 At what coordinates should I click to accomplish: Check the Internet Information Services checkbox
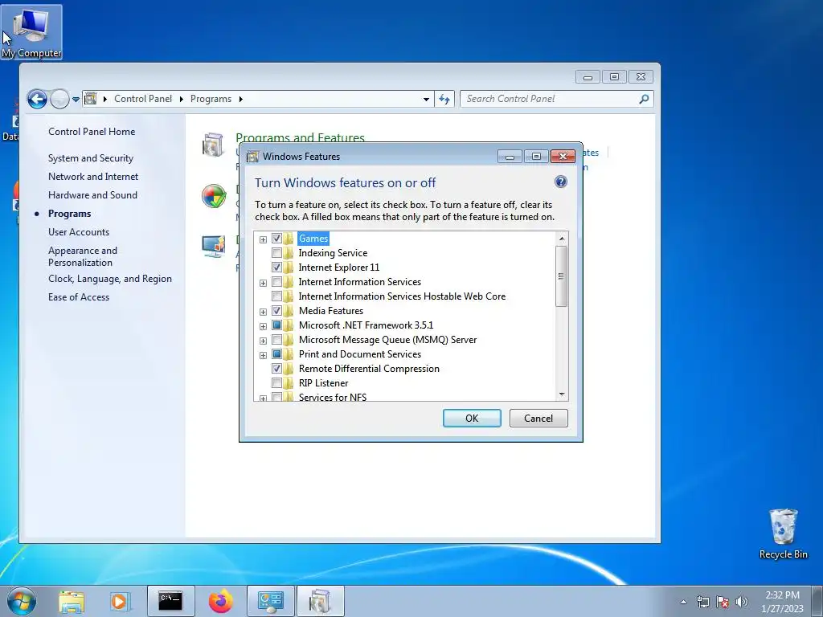276,282
